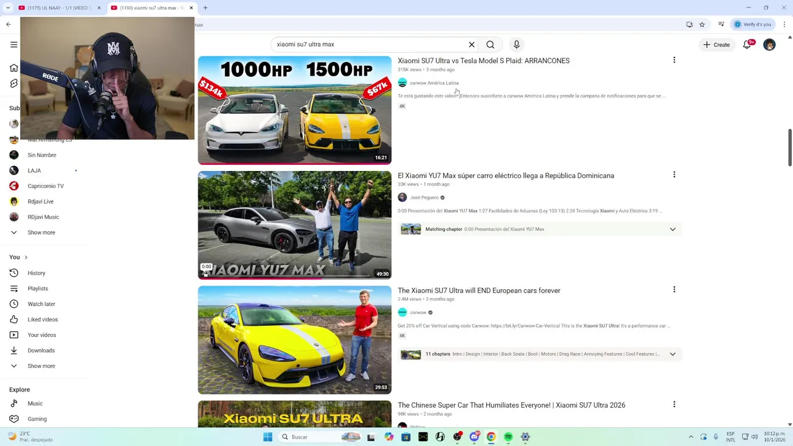
Task: Visit the carwow channel name link
Action: click(x=418, y=312)
